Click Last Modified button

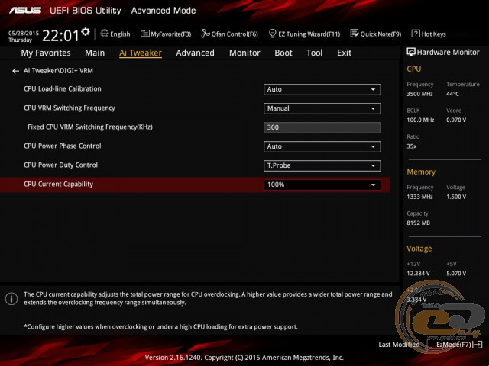[399, 345]
